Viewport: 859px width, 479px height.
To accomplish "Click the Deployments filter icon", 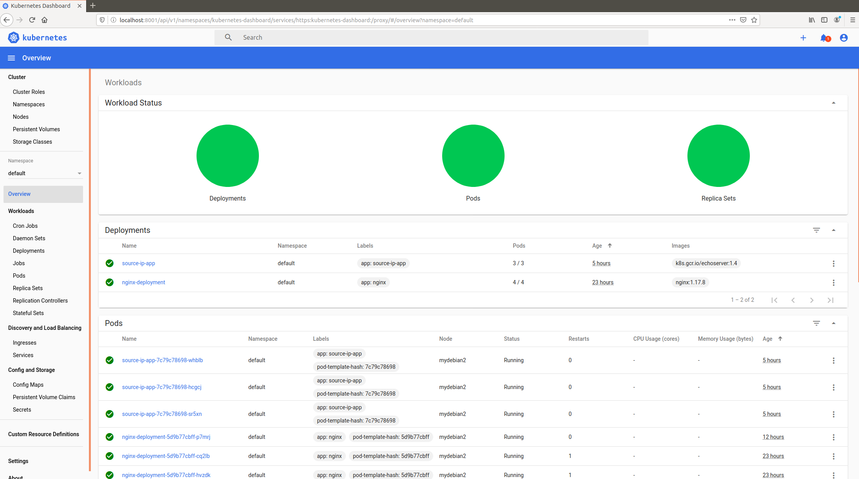I will (x=816, y=230).
